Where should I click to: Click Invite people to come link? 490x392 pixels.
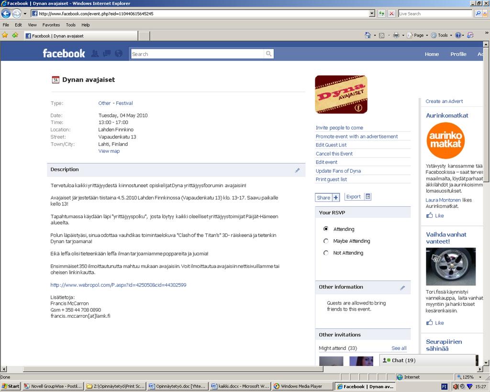click(339, 127)
